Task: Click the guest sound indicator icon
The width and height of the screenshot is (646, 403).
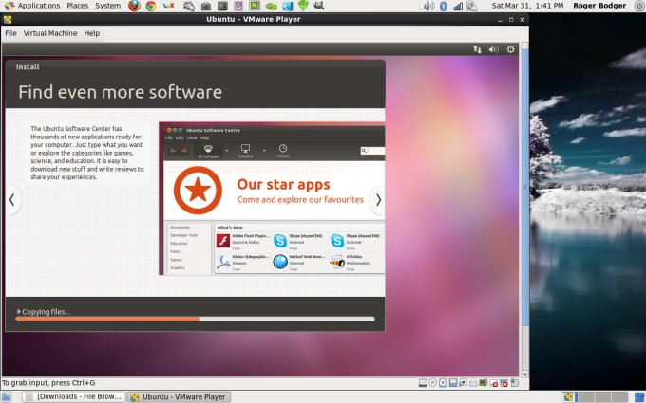Action: 494,49
